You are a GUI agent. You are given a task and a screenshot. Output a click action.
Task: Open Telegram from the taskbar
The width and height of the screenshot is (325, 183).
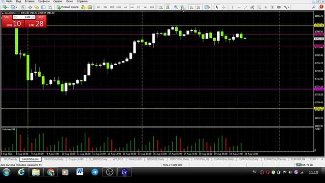(x=95, y=172)
